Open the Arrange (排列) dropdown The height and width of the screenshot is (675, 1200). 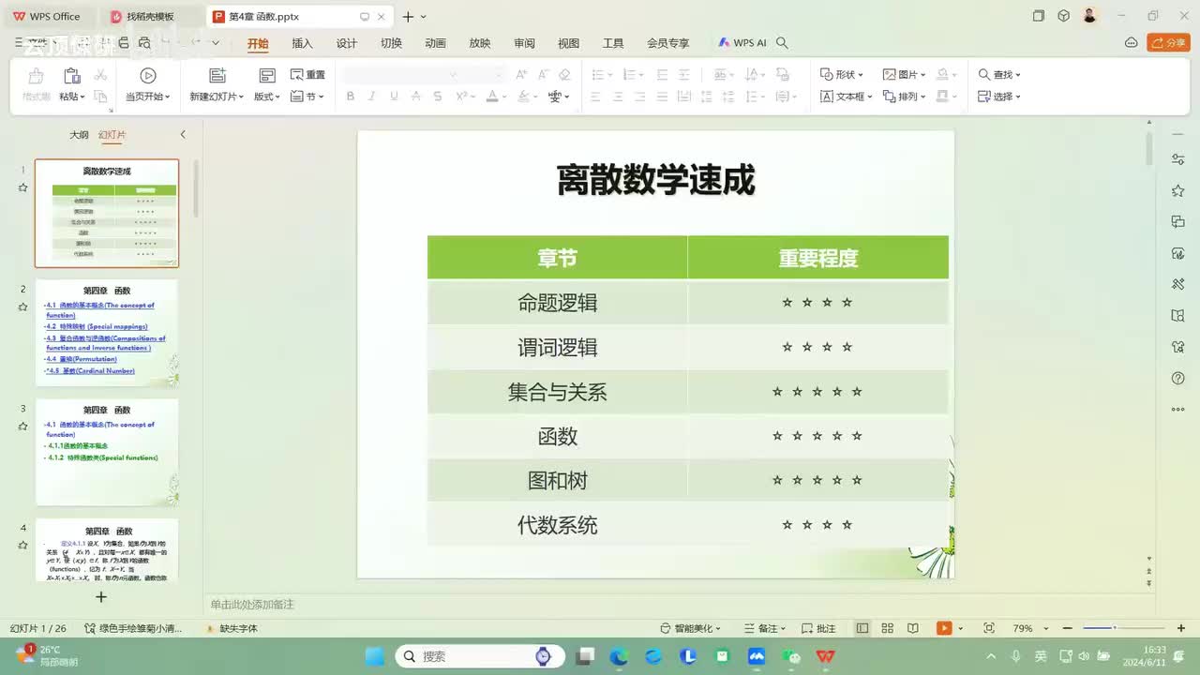pos(905,97)
